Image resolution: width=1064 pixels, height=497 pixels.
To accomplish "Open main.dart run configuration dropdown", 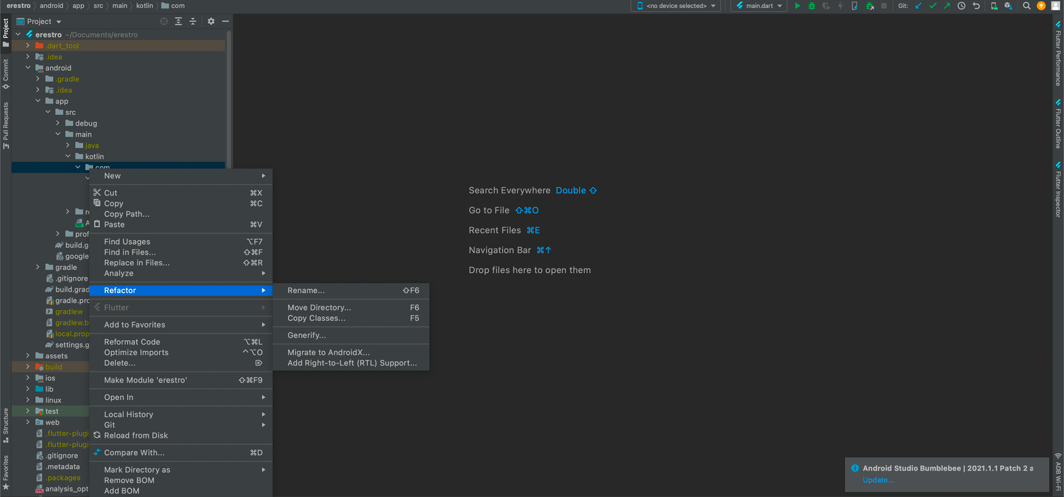I will (759, 6).
